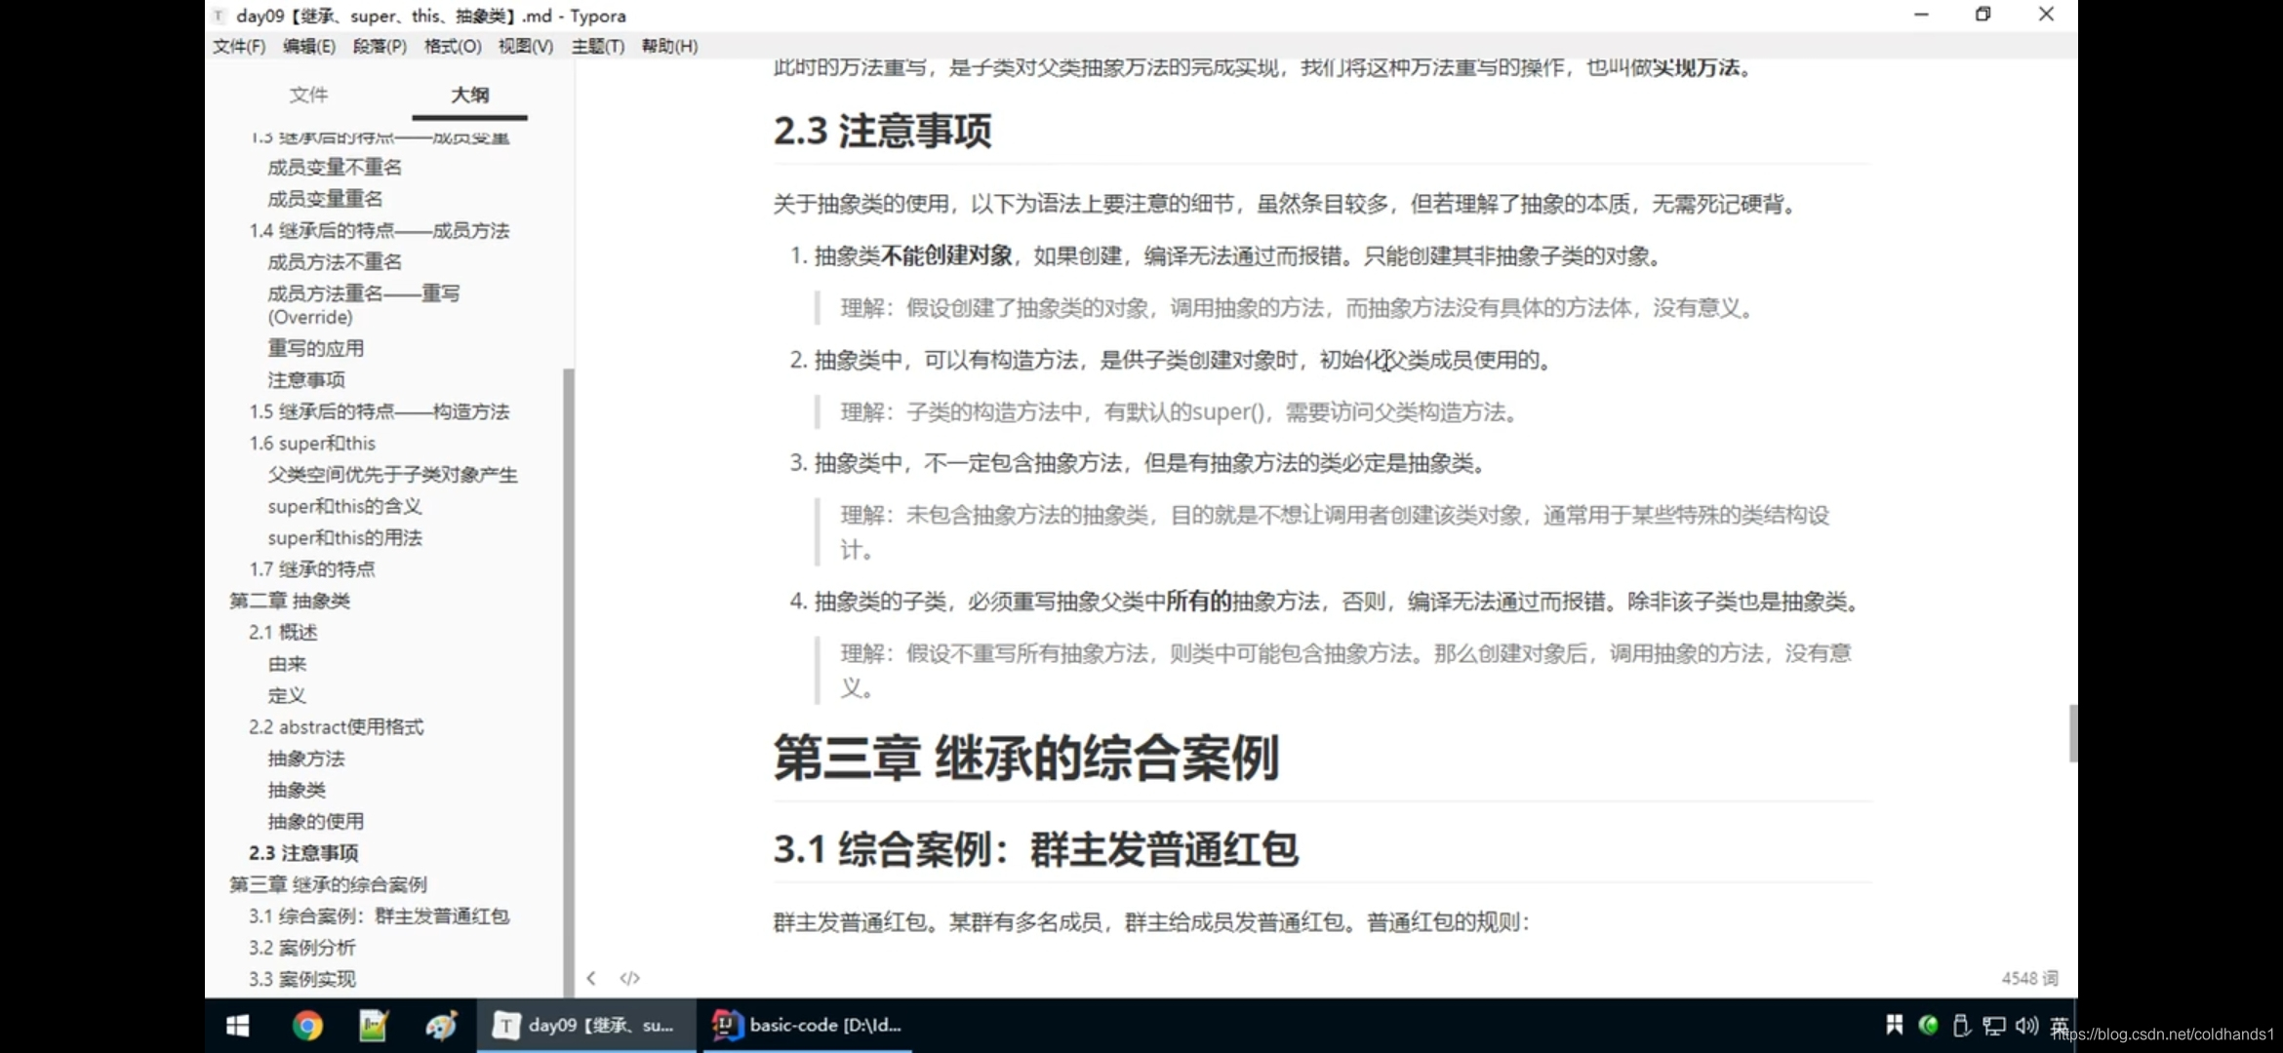Go to outline 1.6 super和this
The width and height of the screenshot is (2283, 1053).
click(312, 443)
